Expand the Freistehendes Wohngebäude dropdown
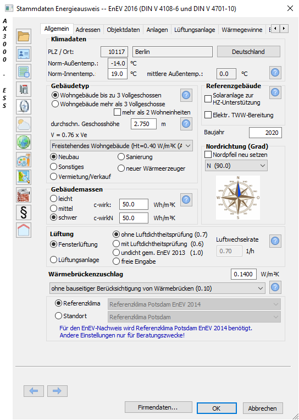 pos(121,146)
